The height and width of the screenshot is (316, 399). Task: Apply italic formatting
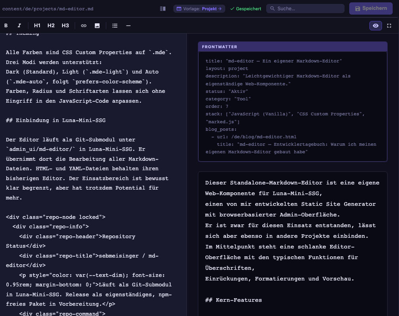coord(19,26)
